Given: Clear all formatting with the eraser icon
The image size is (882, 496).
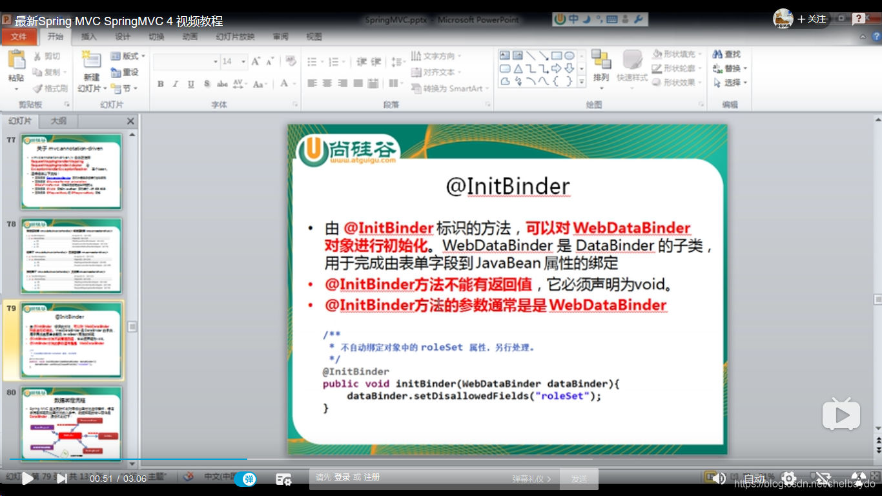Looking at the screenshot, I should tap(291, 61).
